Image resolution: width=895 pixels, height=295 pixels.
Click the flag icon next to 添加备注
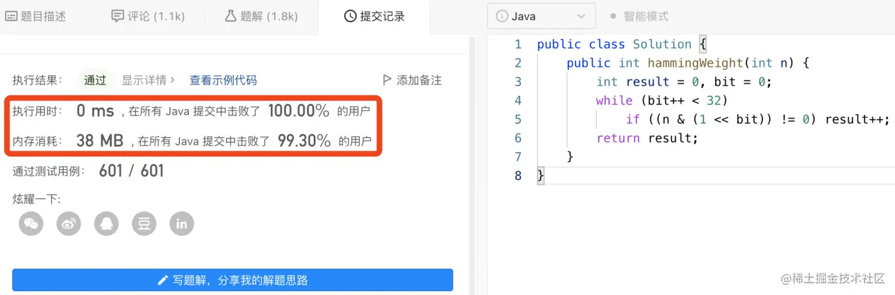tap(387, 80)
